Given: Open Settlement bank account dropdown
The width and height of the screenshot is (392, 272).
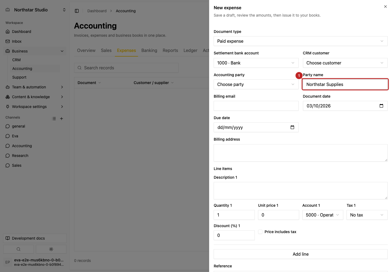Looking at the screenshot, I should click(x=256, y=63).
